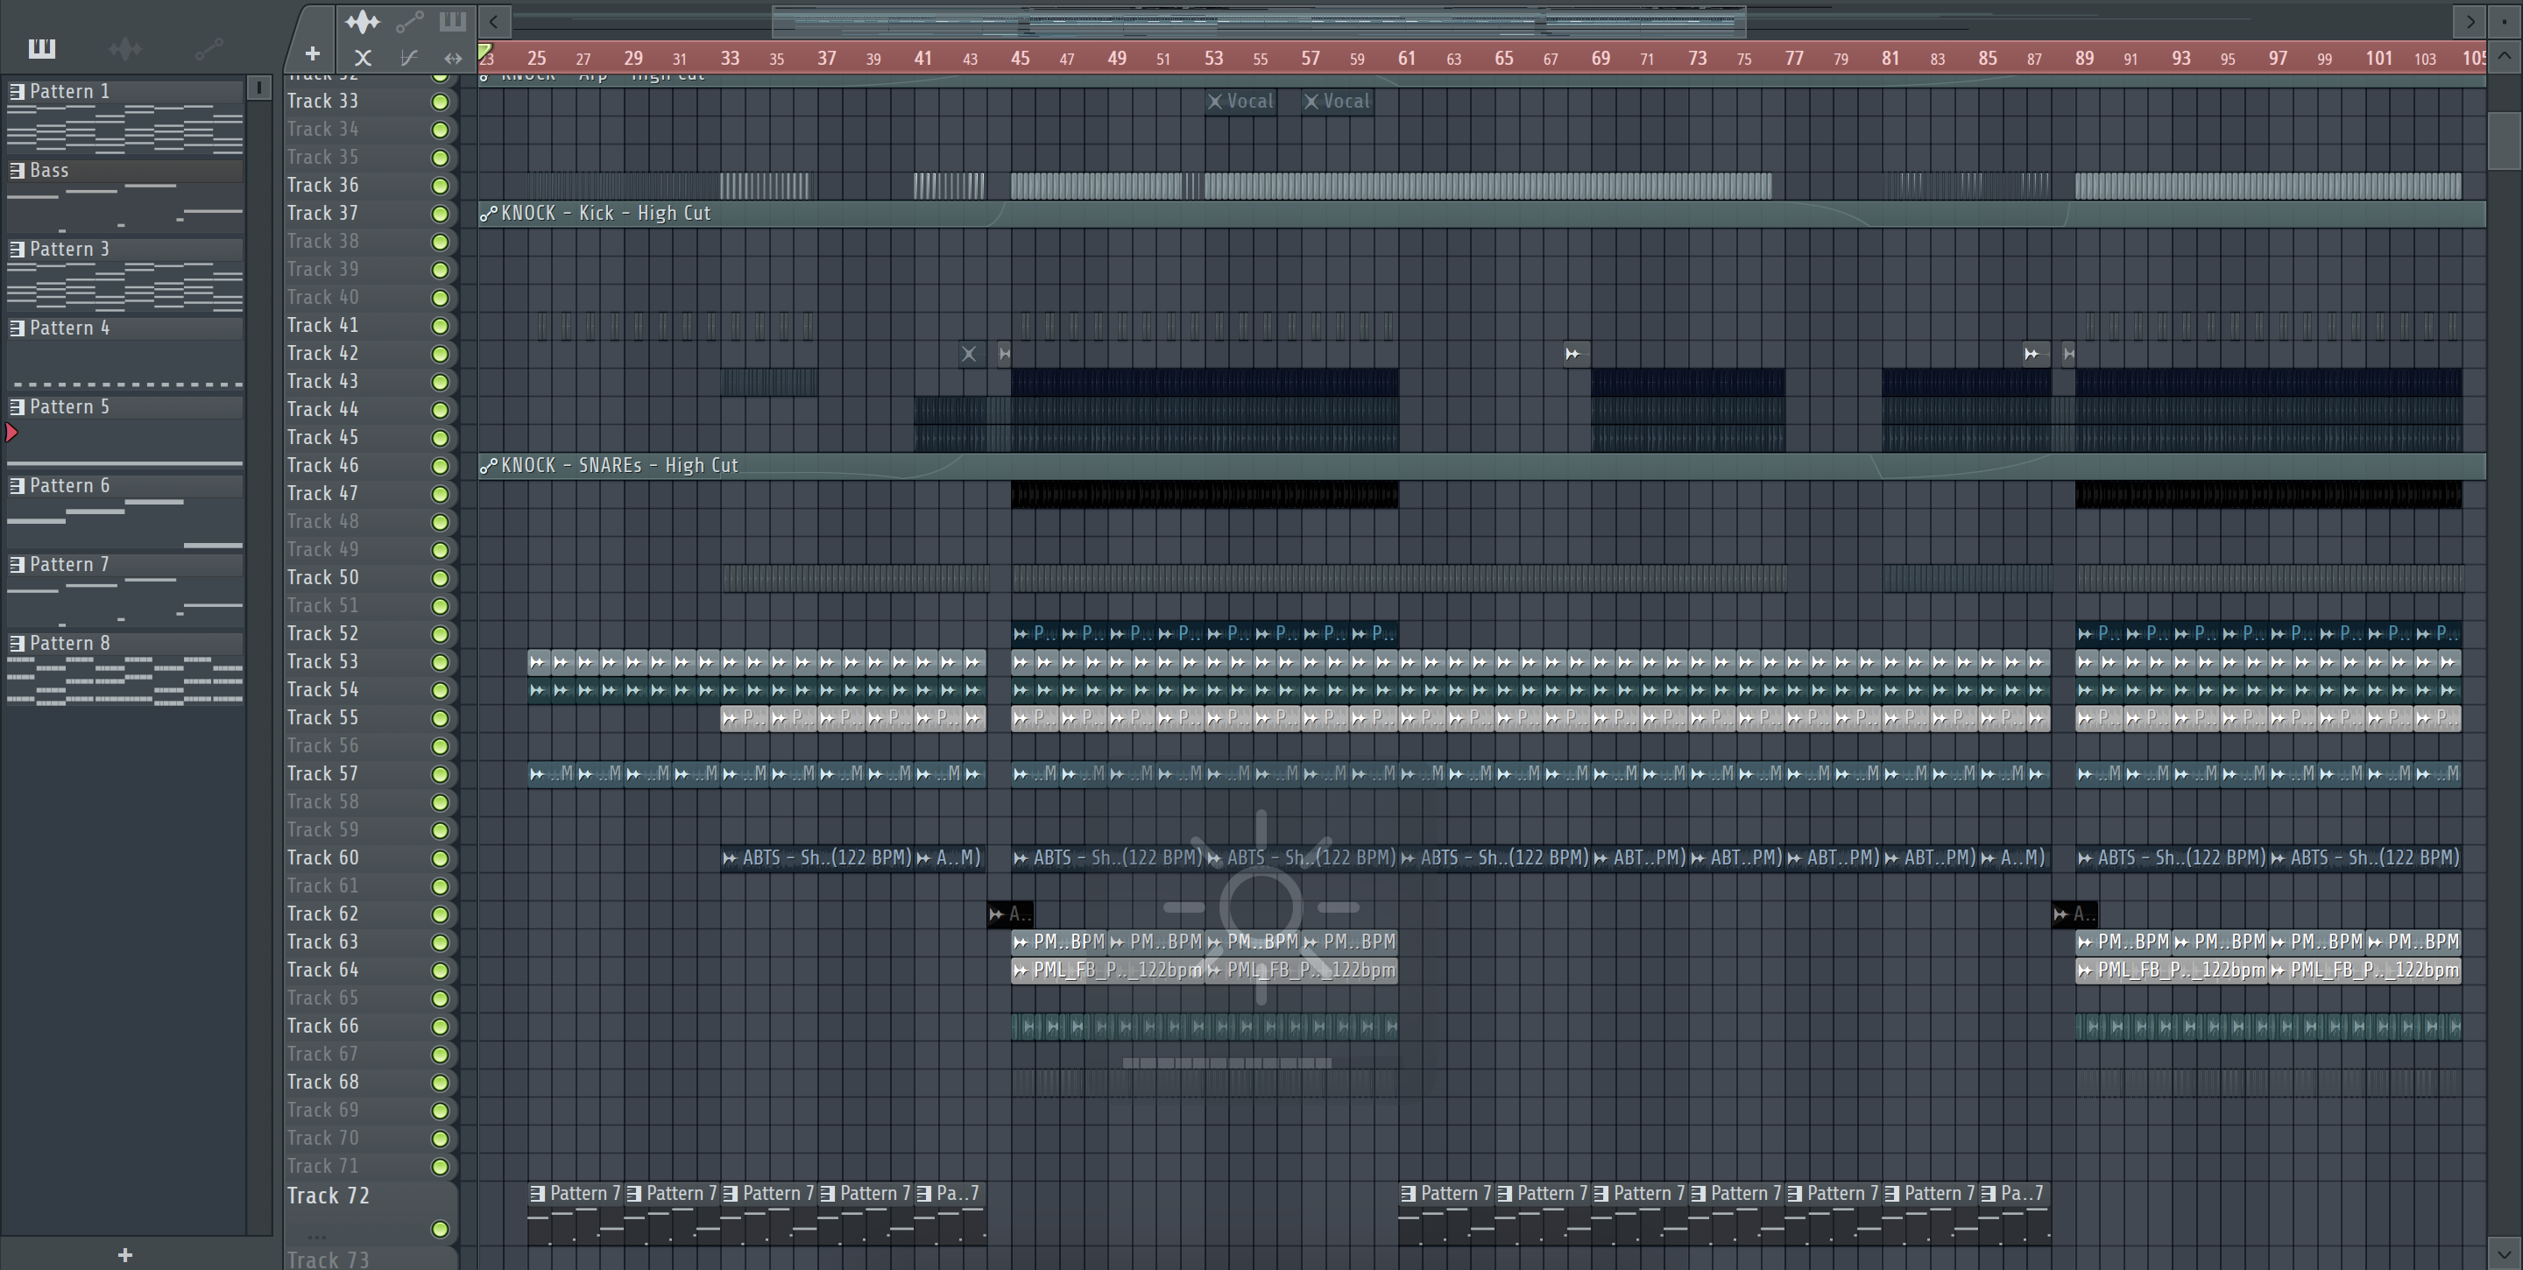Image resolution: width=2523 pixels, height=1270 pixels.
Task: Click the black A.. clip near bar 44 on Track 62
Action: click(1009, 914)
